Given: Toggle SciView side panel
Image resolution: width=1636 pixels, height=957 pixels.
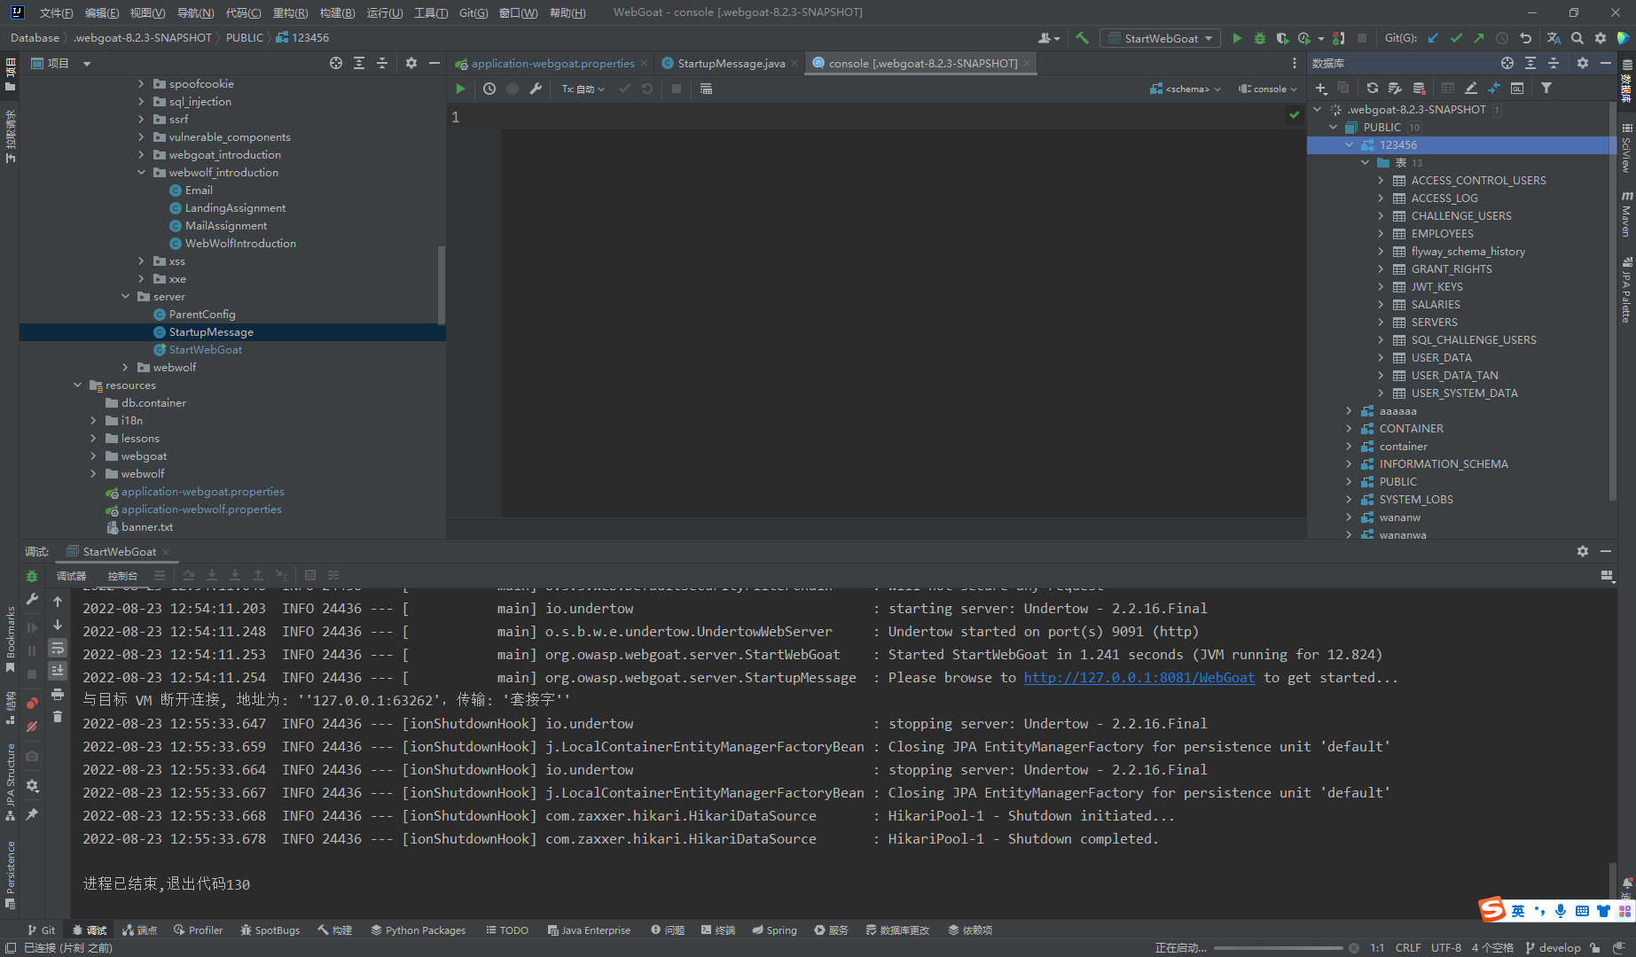Looking at the screenshot, I should point(1626,149).
